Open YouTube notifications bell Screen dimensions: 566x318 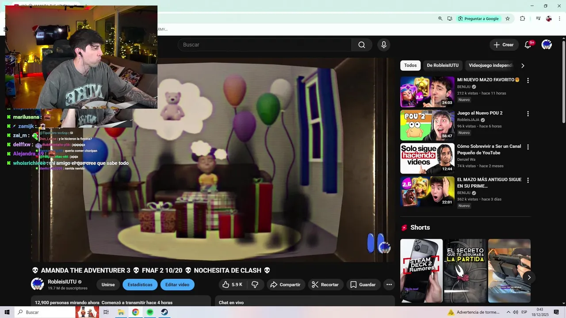[x=528, y=45]
